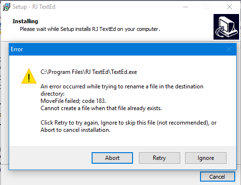Click the installer computer image
241x185 pixels.
pyautogui.click(x=226, y=27)
